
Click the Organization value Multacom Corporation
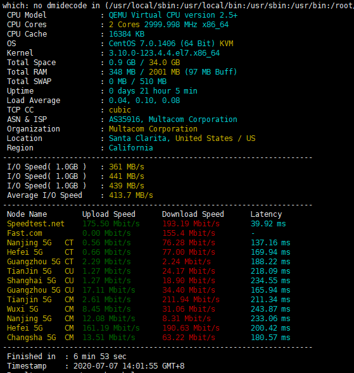click(x=153, y=129)
